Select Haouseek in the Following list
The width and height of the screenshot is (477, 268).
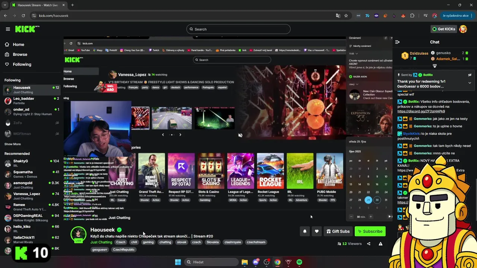[x=32, y=90]
